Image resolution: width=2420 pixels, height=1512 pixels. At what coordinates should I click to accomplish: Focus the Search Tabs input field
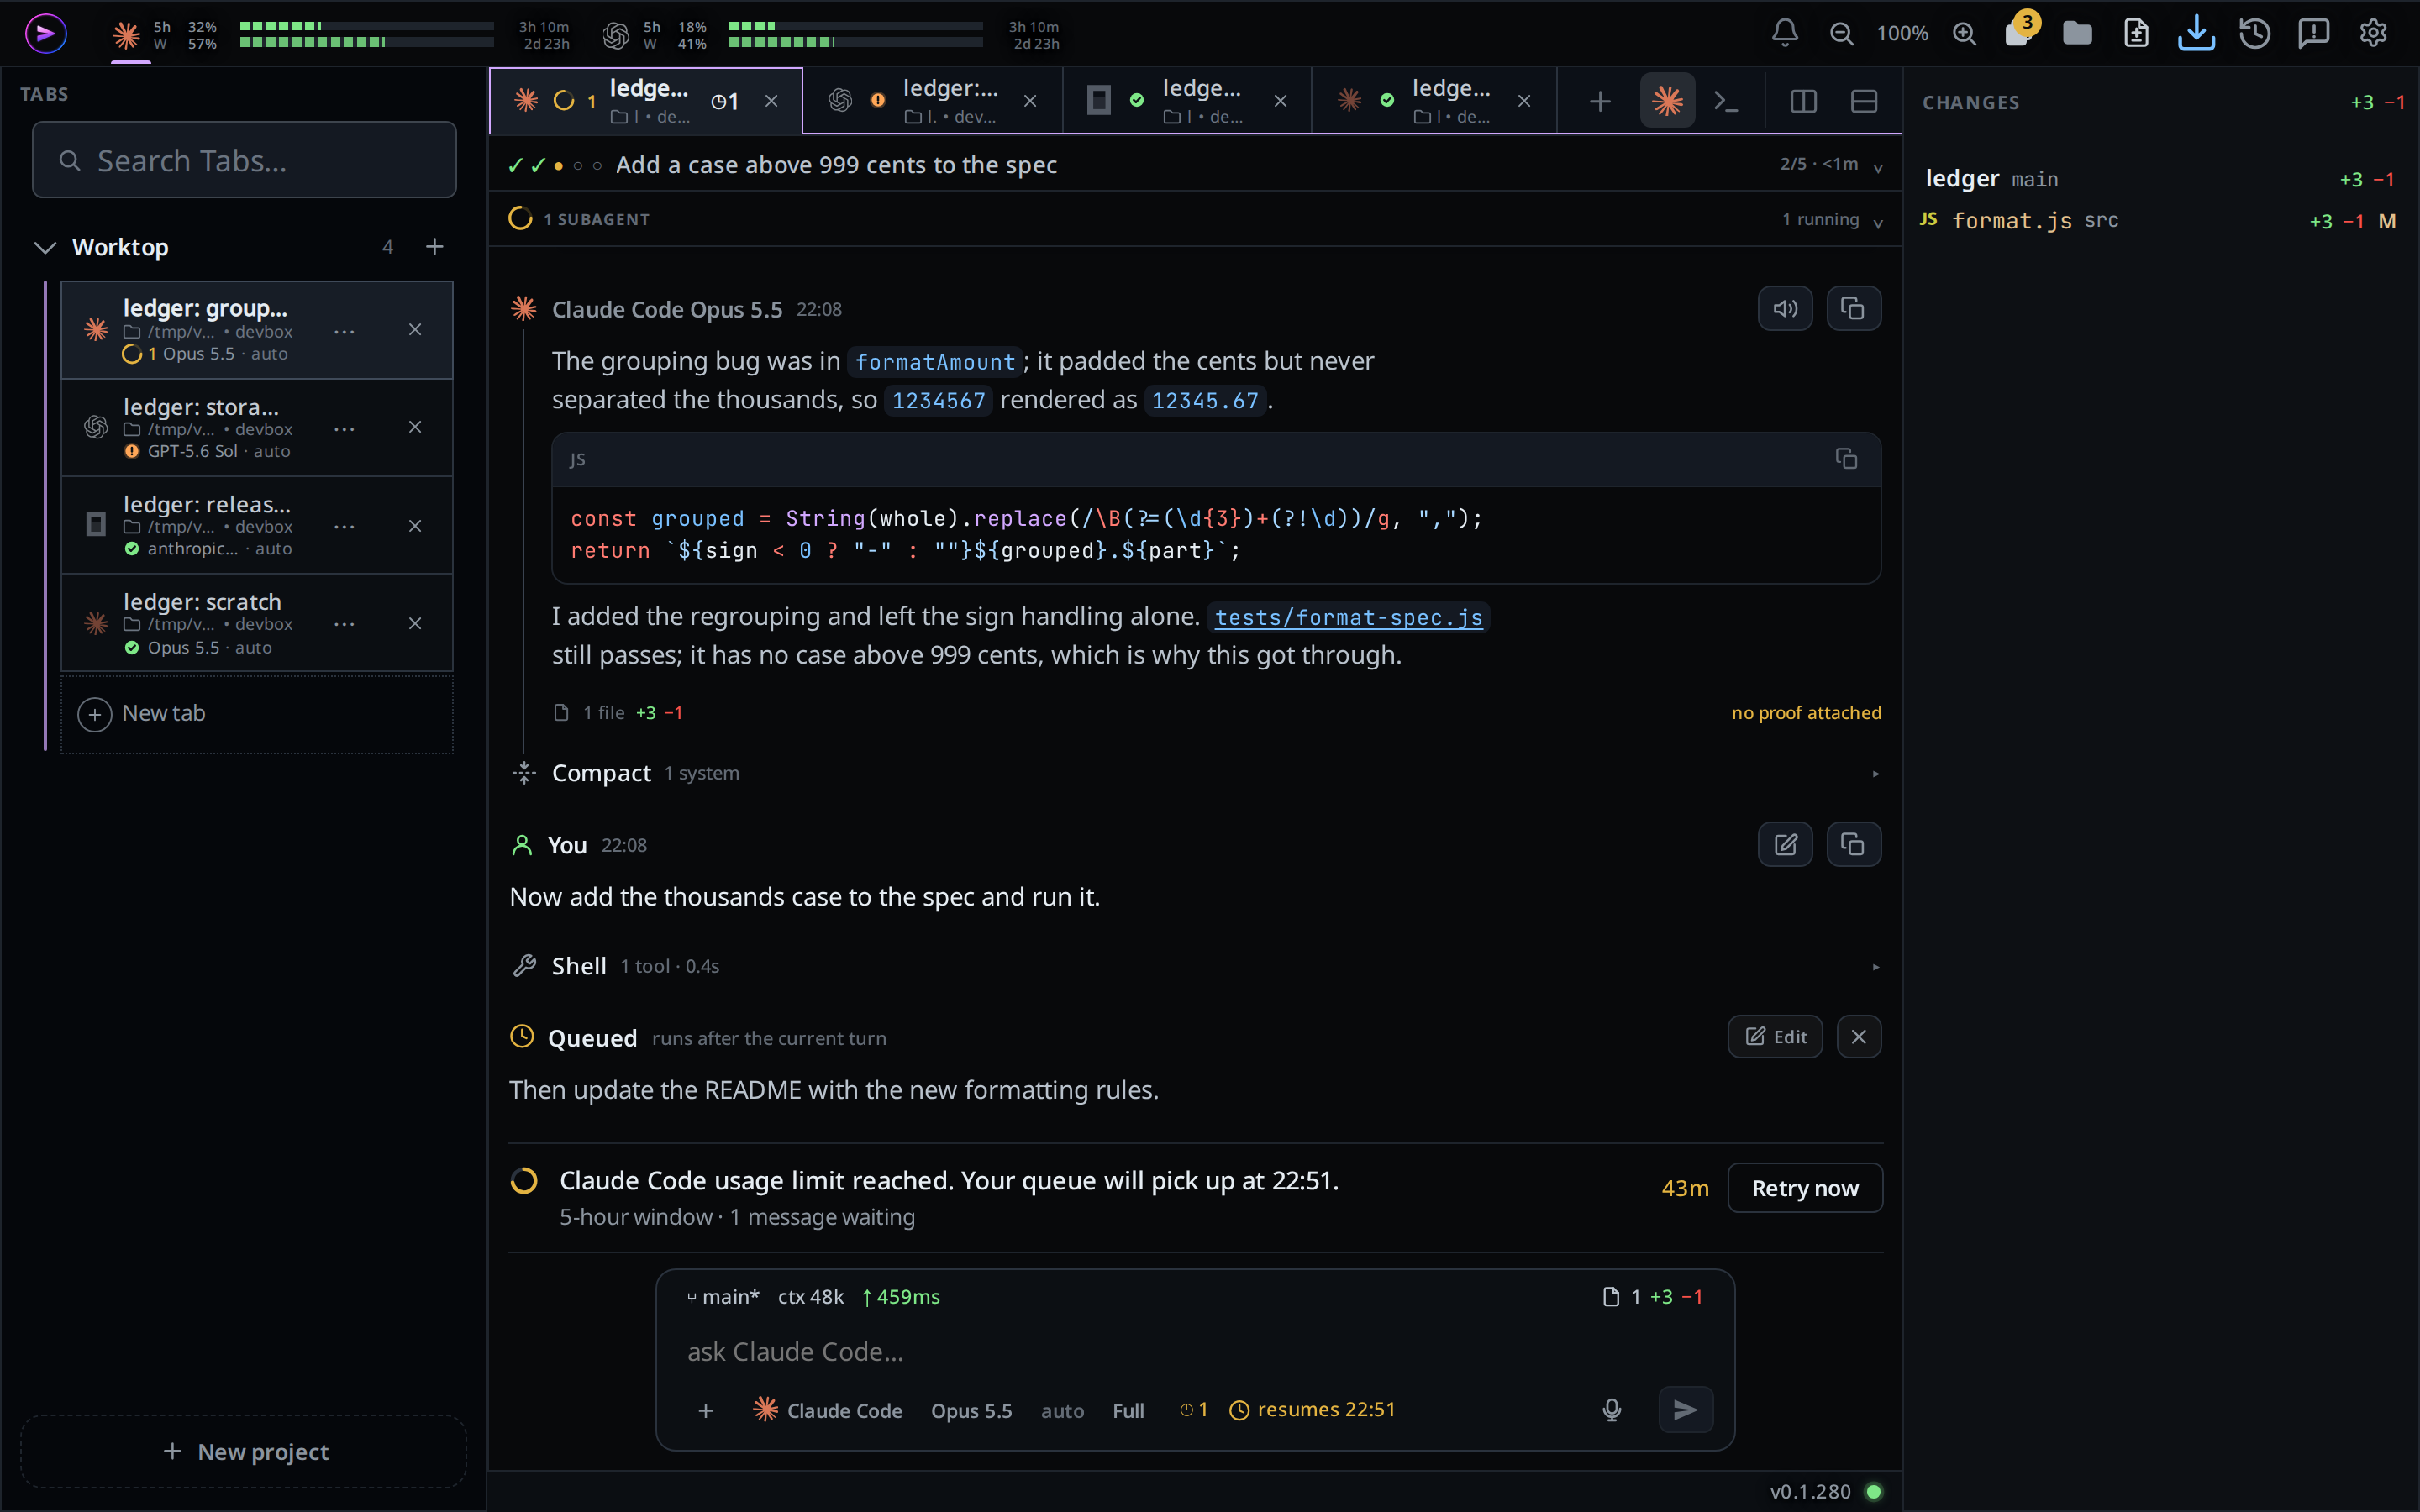[x=244, y=160]
